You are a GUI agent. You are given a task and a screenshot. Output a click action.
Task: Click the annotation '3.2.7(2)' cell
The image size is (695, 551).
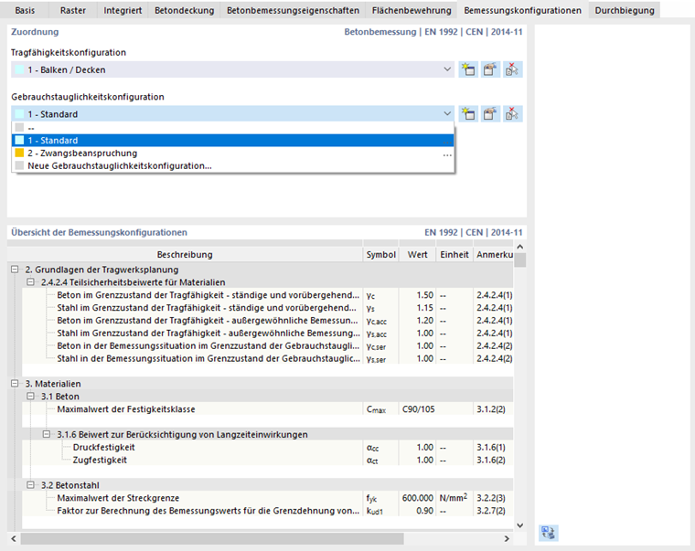(493, 511)
